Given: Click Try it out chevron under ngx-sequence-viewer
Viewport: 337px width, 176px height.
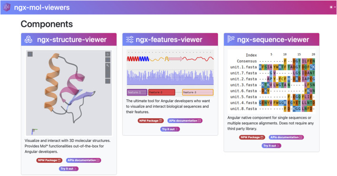Looking at the screenshot, I should coord(278,146).
